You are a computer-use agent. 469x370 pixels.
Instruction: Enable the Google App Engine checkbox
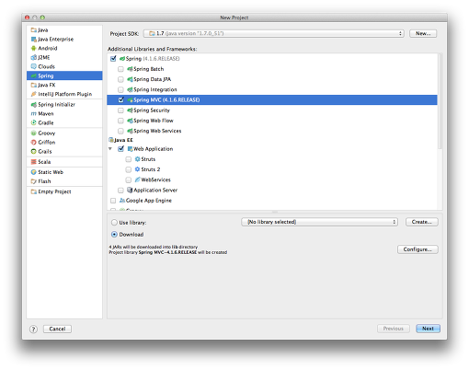point(113,201)
